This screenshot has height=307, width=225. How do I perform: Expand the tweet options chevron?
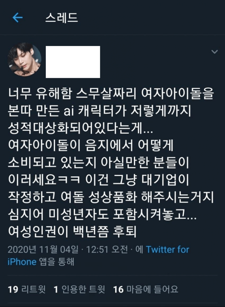tap(215, 52)
